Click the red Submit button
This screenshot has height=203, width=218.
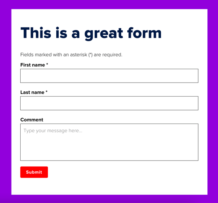pos(34,172)
